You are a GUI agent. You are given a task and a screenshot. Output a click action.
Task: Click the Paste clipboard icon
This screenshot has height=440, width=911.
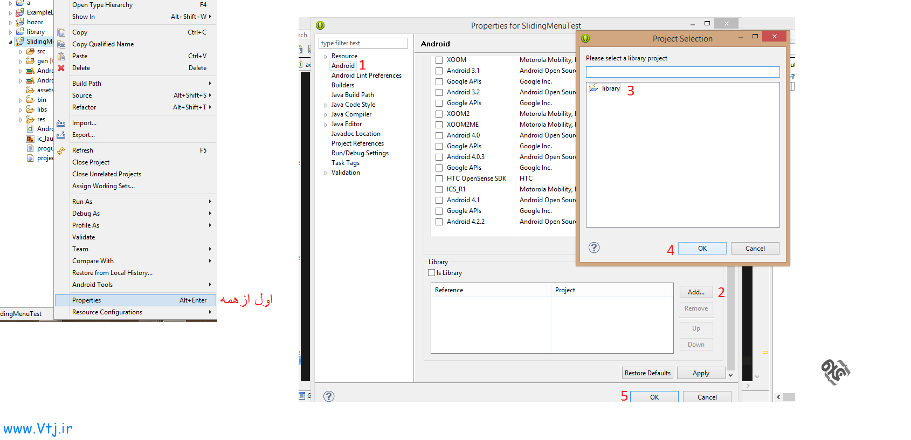coord(61,56)
